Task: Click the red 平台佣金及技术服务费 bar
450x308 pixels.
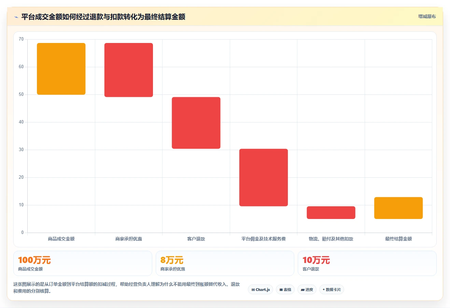Action: (264, 177)
